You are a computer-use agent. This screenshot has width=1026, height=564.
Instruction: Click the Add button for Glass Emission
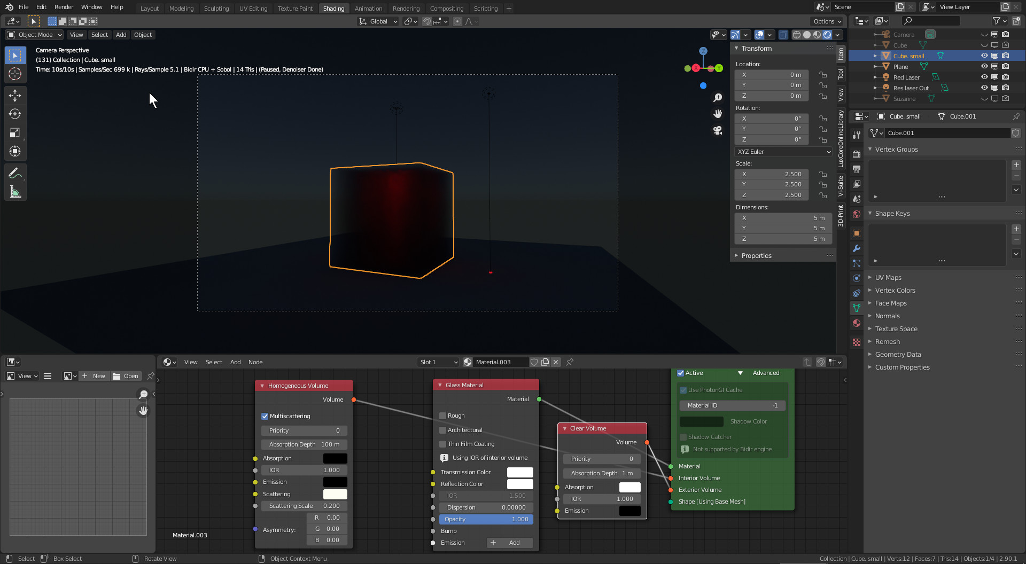tap(510, 543)
